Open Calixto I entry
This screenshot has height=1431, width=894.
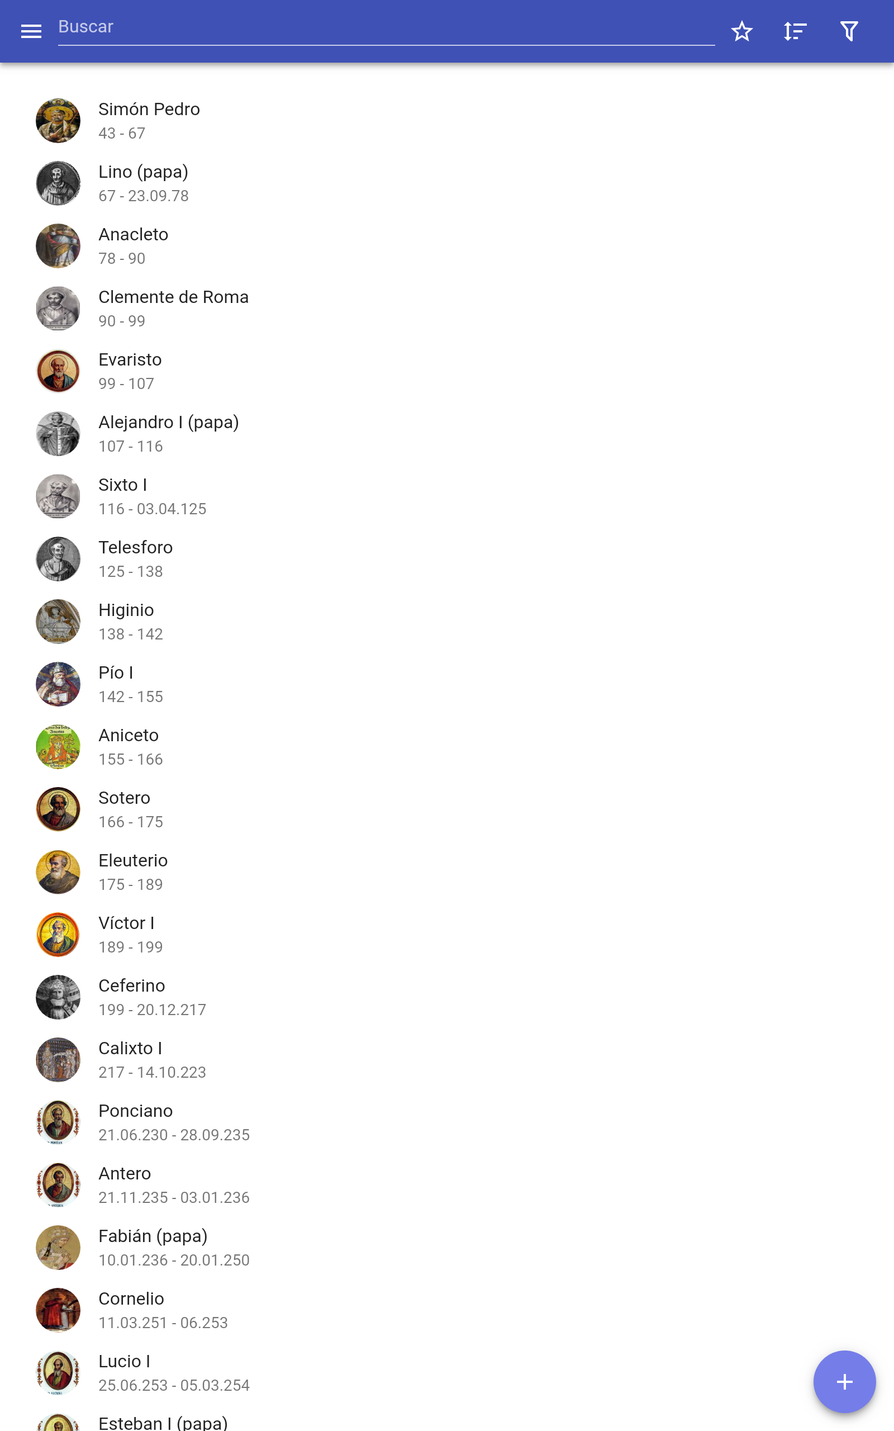click(447, 1060)
